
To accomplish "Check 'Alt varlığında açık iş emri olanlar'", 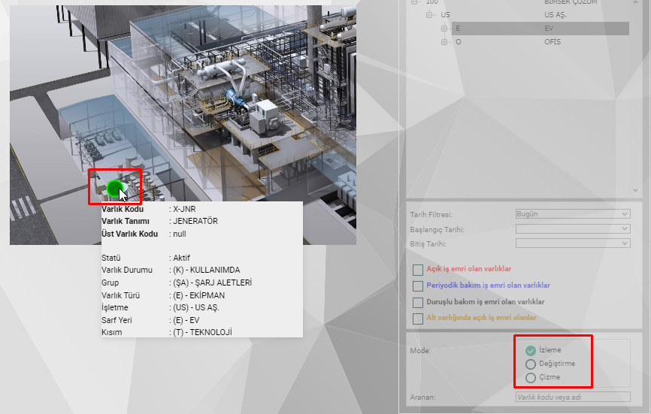I will pyautogui.click(x=418, y=319).
